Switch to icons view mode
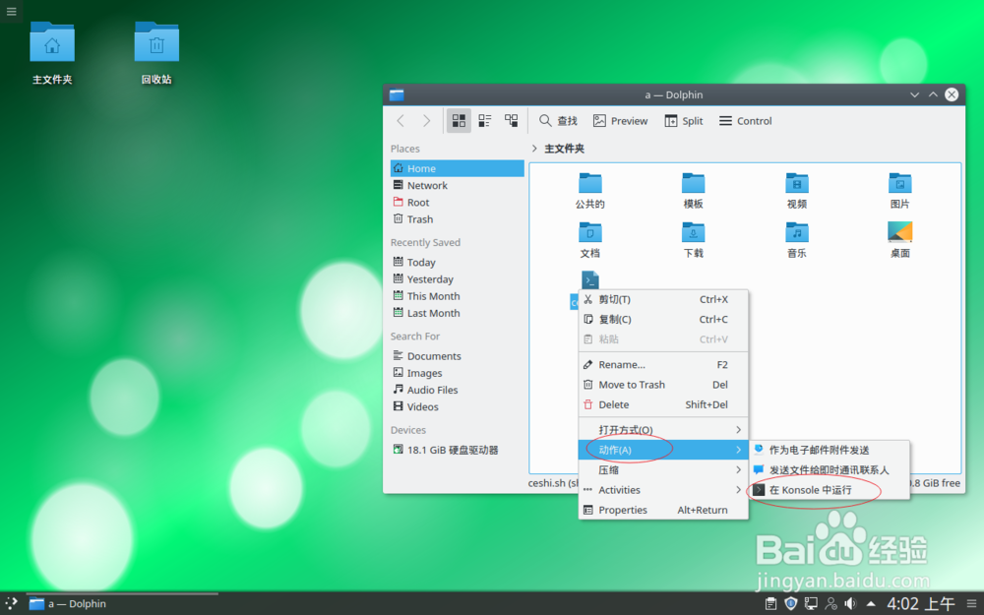Screen dimensions: 984x615 pyautogui.click(x=458, y=120)
